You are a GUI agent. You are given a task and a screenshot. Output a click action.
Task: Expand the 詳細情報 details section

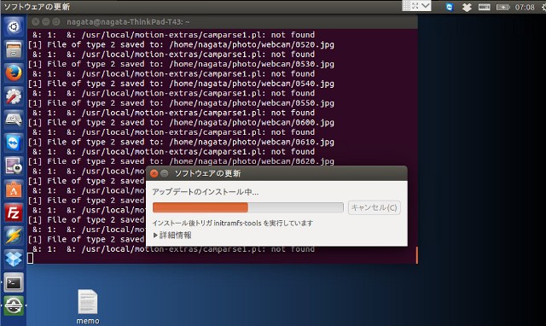[172, 235]
